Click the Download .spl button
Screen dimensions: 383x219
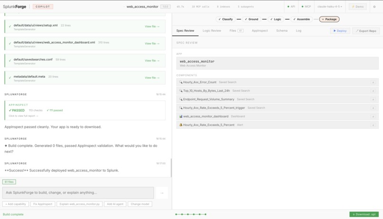click(364, 214)
